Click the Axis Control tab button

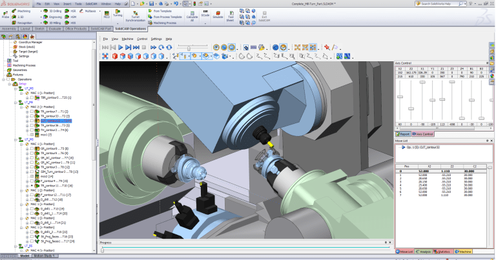coord(424,134)
